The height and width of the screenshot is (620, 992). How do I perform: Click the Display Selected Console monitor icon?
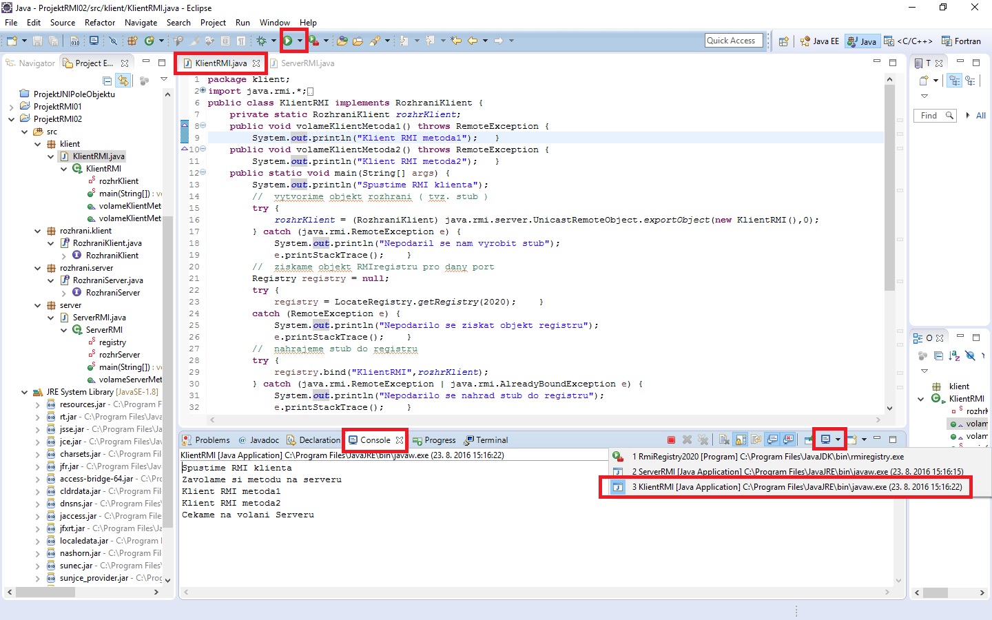coord(825,440)
